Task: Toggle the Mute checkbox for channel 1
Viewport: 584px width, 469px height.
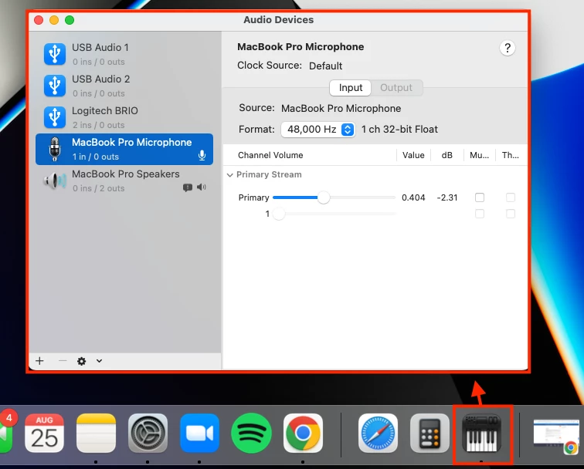Action: click(480, 214)
